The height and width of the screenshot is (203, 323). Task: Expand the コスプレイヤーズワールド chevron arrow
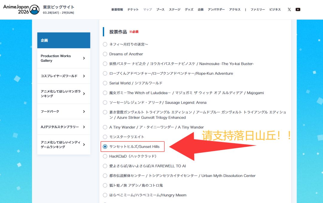coord(84,76)
